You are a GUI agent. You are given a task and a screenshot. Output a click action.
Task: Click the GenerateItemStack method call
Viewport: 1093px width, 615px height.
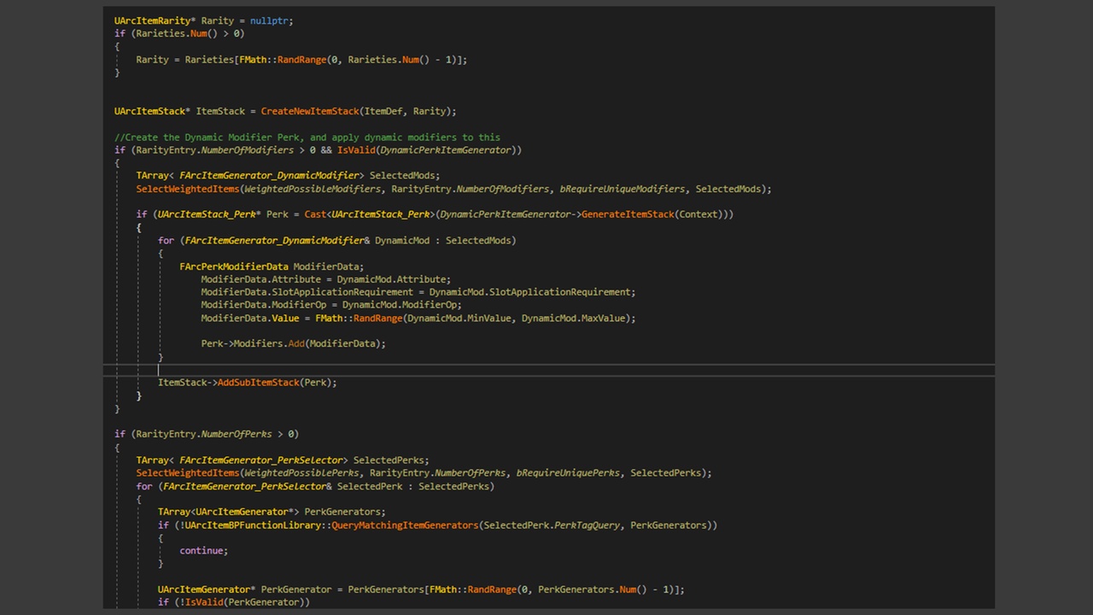pos(628,214)
